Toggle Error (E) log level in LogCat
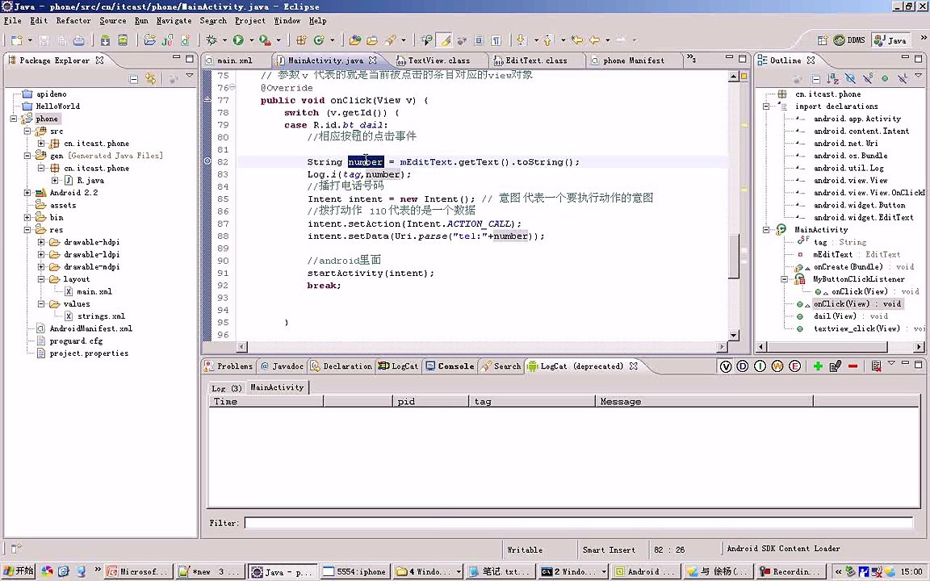930x581 pixels. [x=794, y=366]
